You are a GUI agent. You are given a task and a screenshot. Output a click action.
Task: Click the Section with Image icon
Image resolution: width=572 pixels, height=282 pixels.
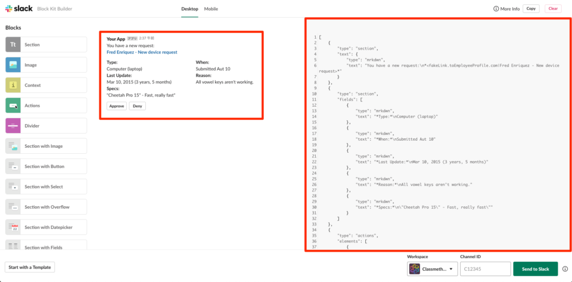13,146
